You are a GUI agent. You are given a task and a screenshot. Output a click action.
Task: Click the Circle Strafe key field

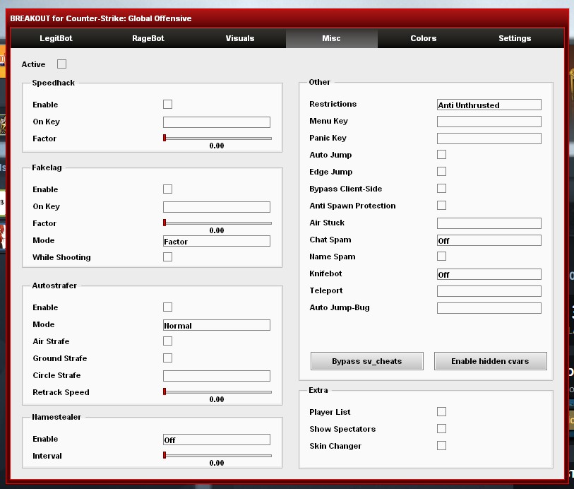[x=217, y=376]
